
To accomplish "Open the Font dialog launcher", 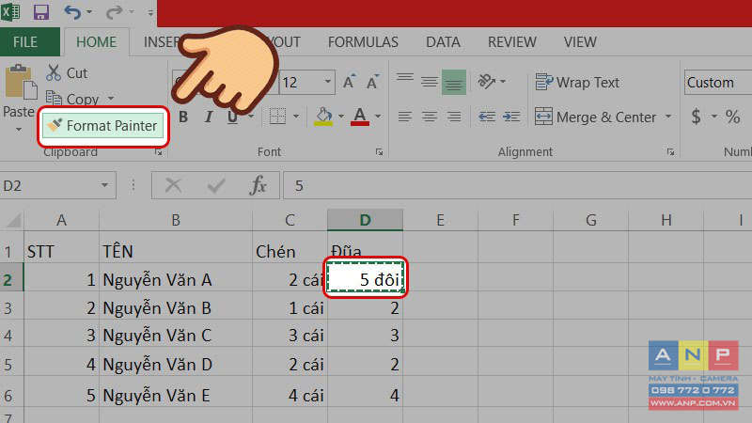I will (380, 152).
